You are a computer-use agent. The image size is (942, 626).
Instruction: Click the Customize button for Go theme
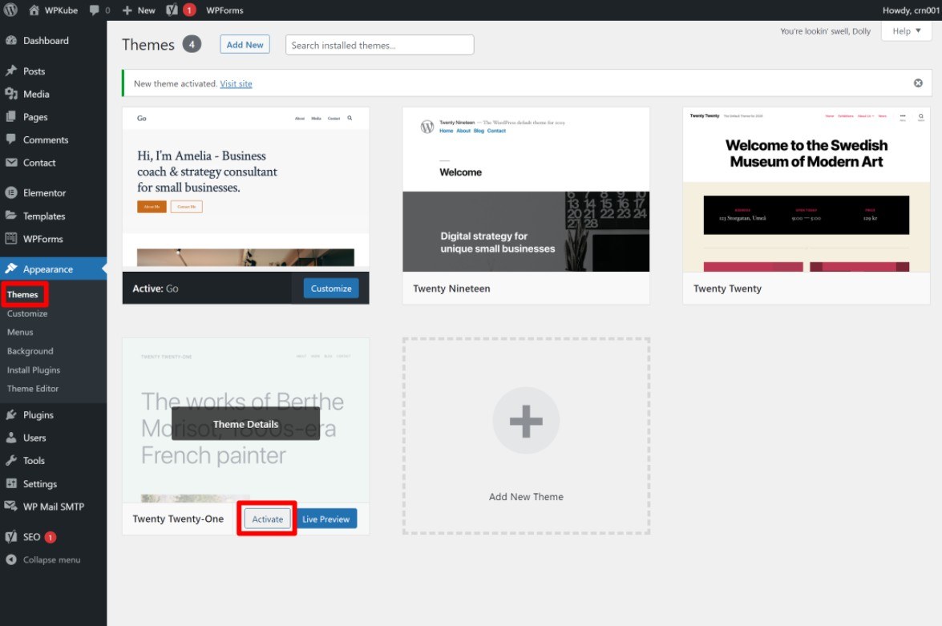[x=331, y=289]
